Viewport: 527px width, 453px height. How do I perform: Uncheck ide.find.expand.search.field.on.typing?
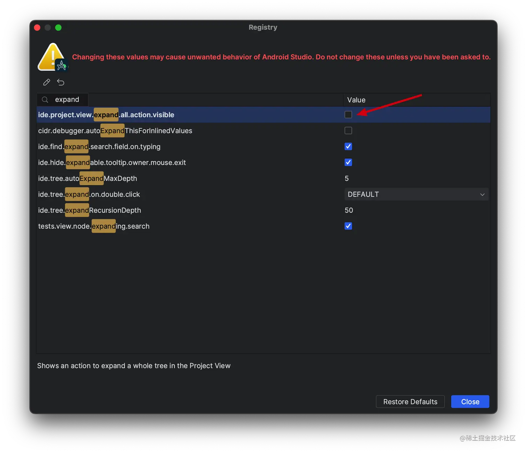pyautogui.click(x=348, y=146)
